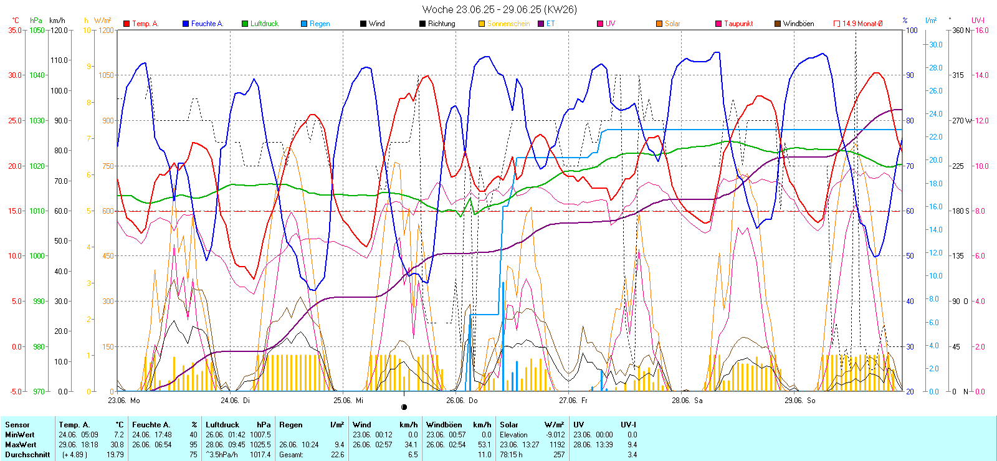Select the purple ET legend marker

pyautogui.click(x=541, y=24)
